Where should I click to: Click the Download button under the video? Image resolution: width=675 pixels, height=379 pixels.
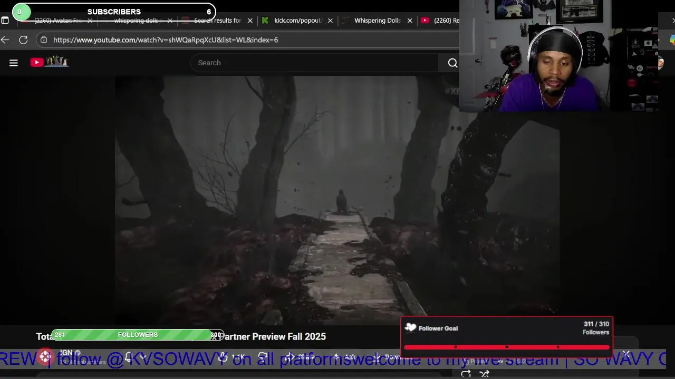(393, 357)
